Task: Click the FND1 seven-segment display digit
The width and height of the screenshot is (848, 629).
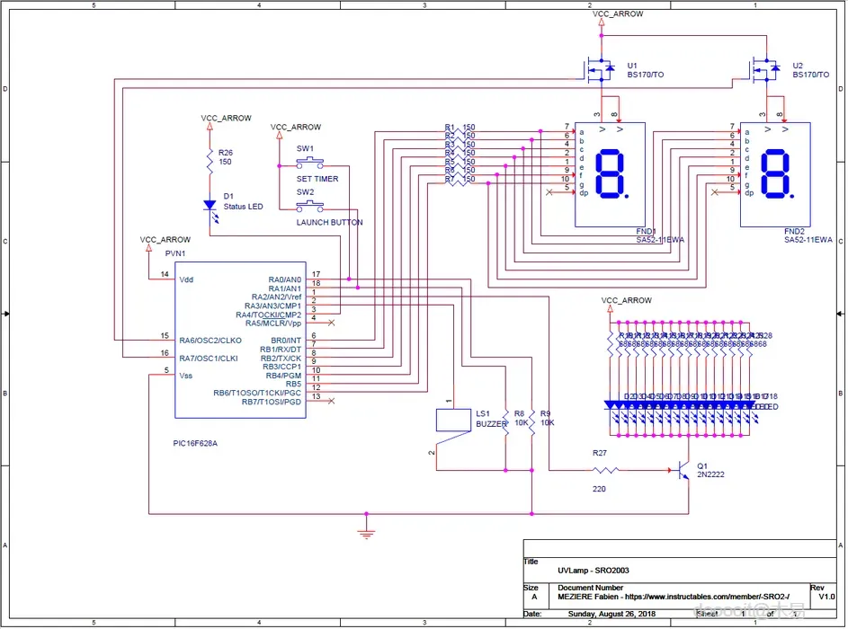Action: 611,173
